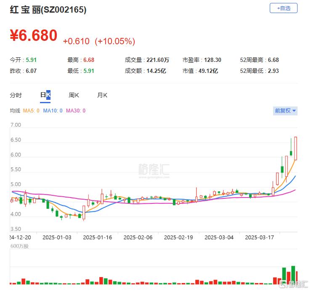Viewport: 311px width, 291px height.
Task: Click the 600万股 volume axis label
Action: (19, 246)
